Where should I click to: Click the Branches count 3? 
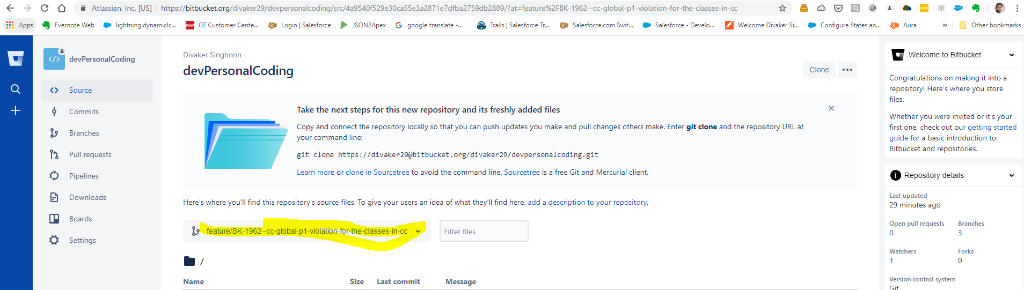click(960, 233)
